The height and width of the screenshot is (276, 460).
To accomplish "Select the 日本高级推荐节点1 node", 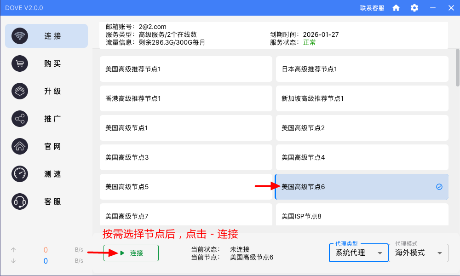I will click(x=362, y=69).
